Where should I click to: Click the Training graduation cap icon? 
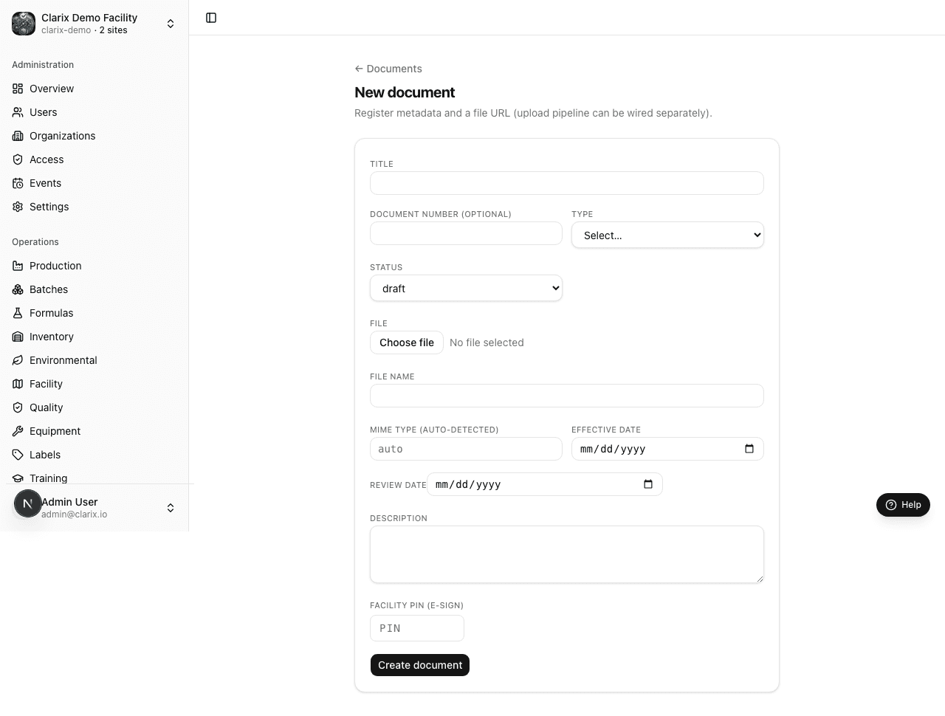(18, 478)
